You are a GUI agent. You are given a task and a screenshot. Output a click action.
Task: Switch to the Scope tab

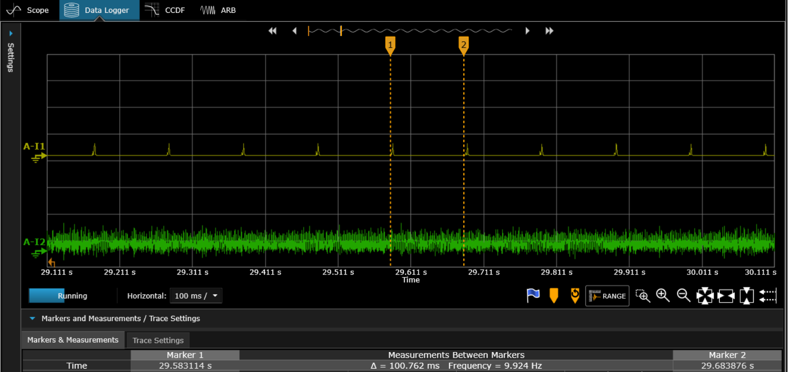(x=29, y=10)
